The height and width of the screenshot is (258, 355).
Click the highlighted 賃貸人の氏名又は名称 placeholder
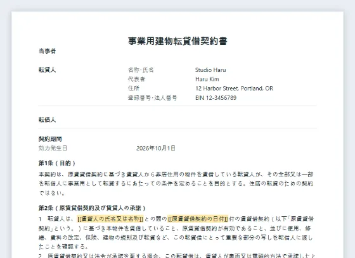(110, 219)
